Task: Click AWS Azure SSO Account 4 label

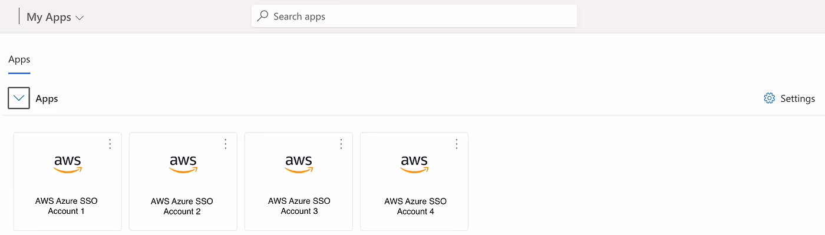Action: point(415,206)
